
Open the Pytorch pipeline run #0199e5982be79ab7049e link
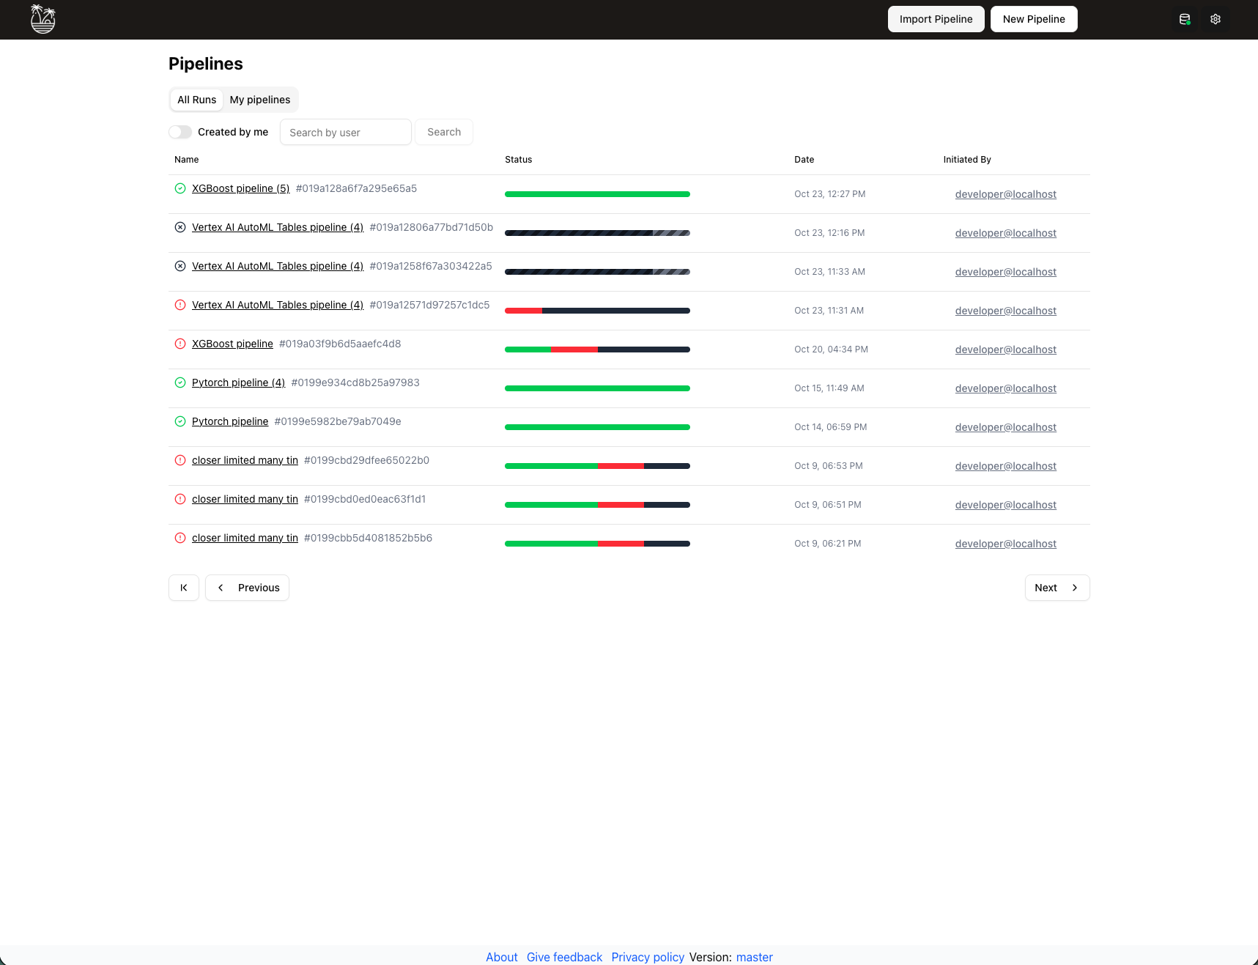230,421
